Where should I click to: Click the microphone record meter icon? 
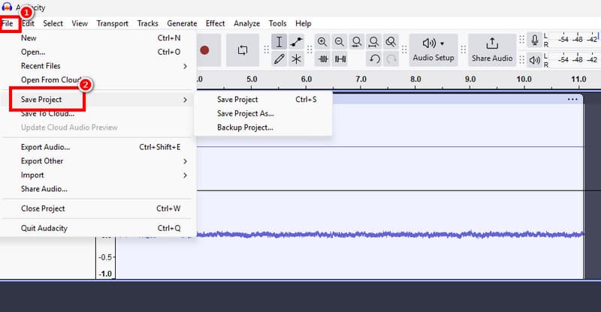535,40
